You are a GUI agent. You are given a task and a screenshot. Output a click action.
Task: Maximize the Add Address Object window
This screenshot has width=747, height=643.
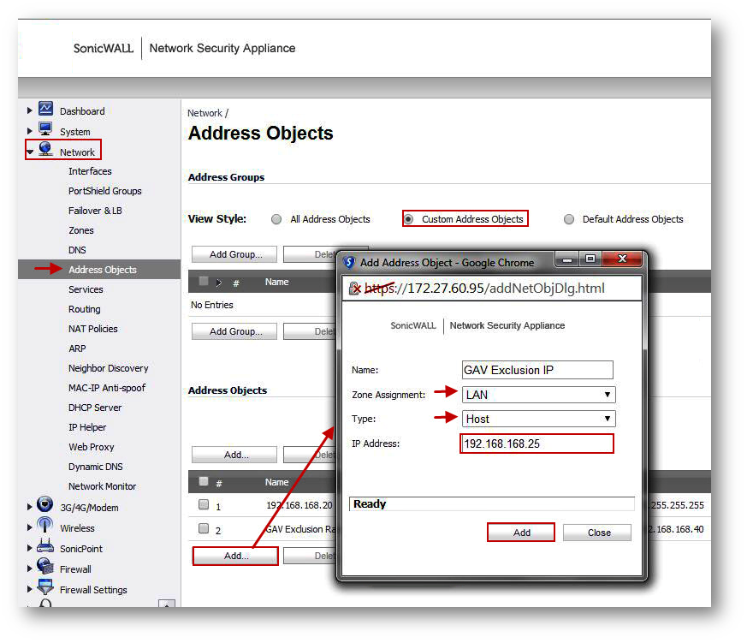[x=590, y=259]
